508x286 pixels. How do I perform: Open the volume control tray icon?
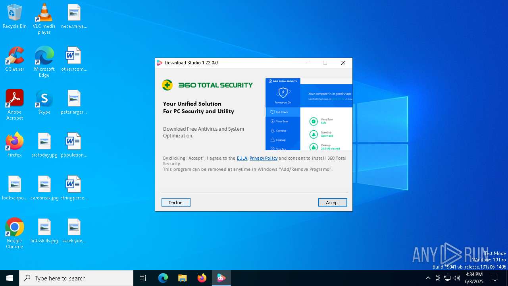[x=457, y=278]
